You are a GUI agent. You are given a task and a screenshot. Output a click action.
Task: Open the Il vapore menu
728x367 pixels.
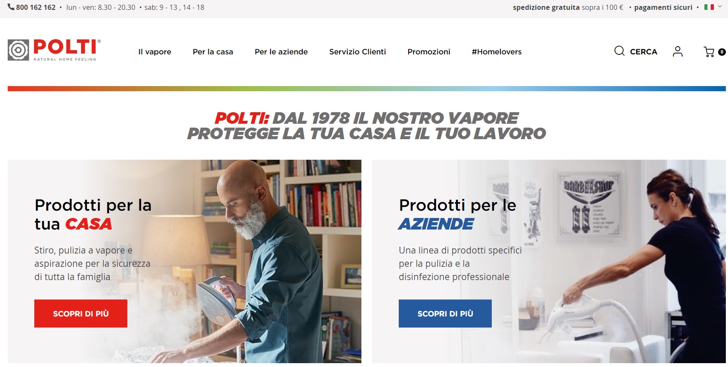[155, 52]
